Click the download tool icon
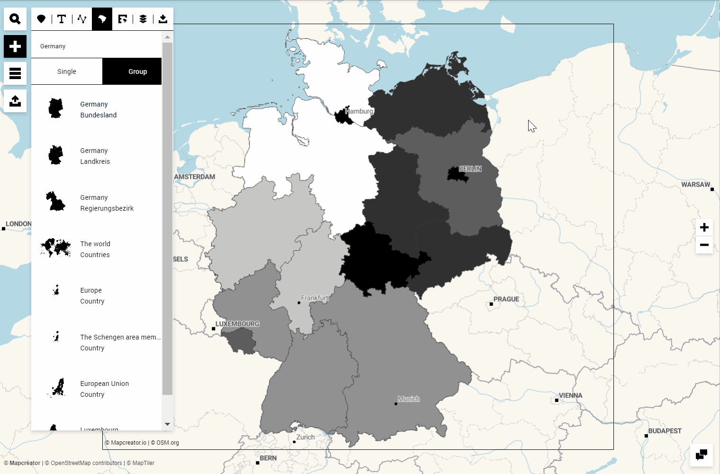 (x=163, y=19)
